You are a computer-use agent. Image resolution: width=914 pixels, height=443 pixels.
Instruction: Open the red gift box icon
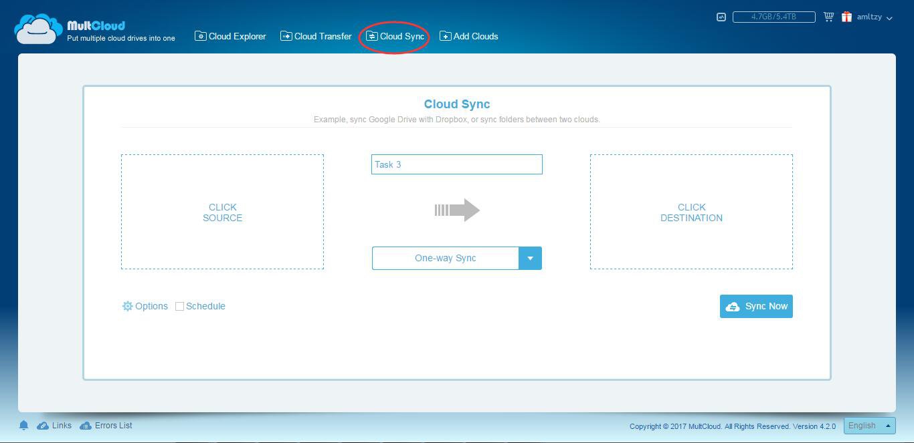846,17
